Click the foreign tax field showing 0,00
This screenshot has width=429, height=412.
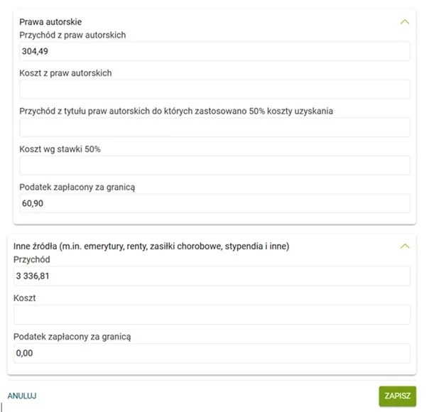coord(212,353)
